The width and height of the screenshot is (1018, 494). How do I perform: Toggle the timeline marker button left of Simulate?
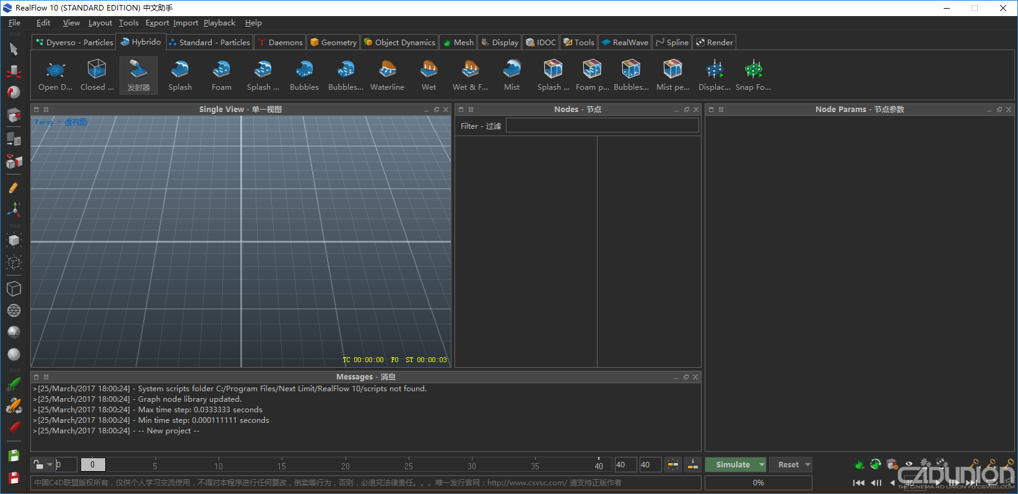point(693,464)
